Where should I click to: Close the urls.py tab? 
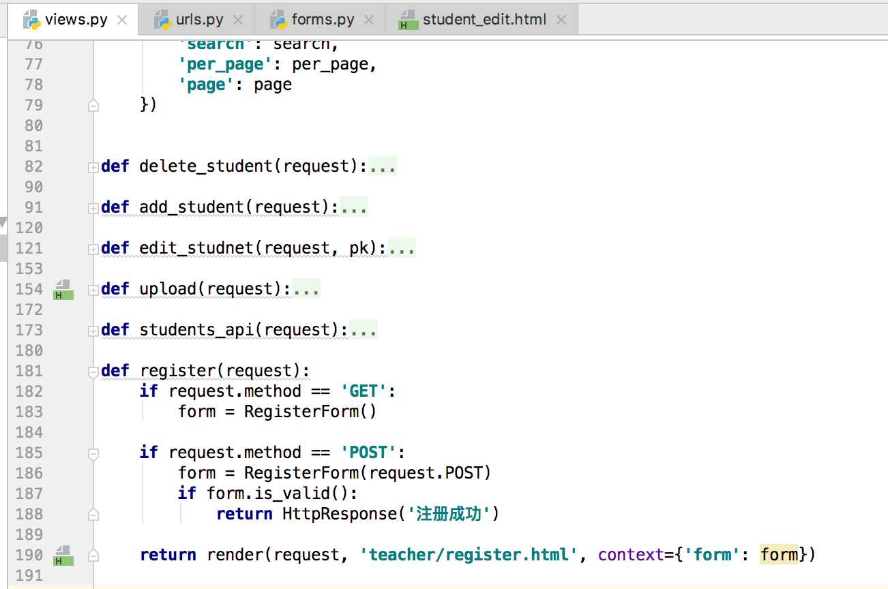pyautogui.click(x=238, y=20)
